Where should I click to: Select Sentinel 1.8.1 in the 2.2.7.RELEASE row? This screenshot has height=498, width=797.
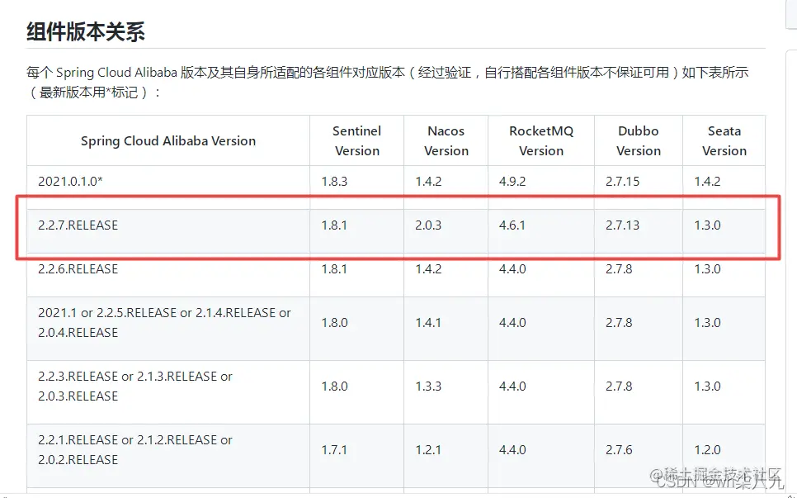tap(334, 225)
